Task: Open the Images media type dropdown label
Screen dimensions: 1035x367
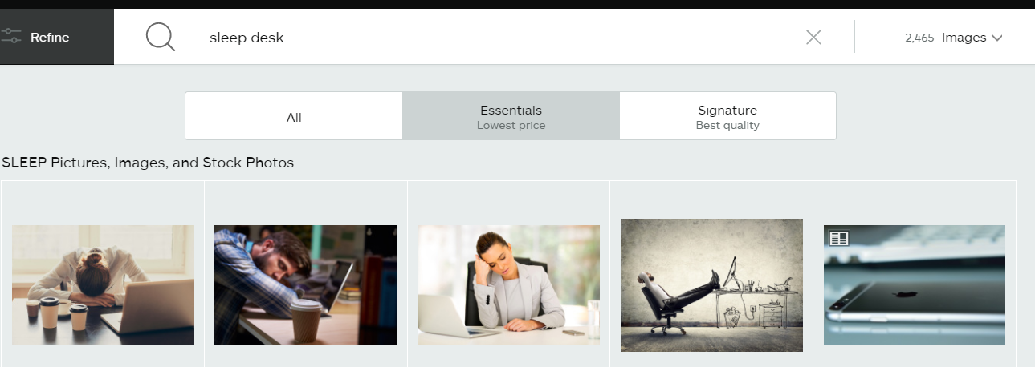Action: (964, 38)
